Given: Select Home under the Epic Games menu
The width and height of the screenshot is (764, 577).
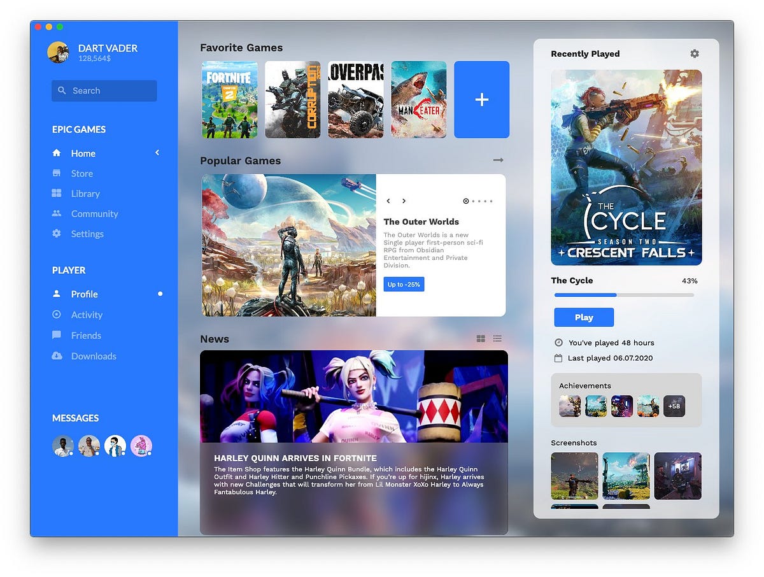Looking at the screenshot, I should 82,153.
